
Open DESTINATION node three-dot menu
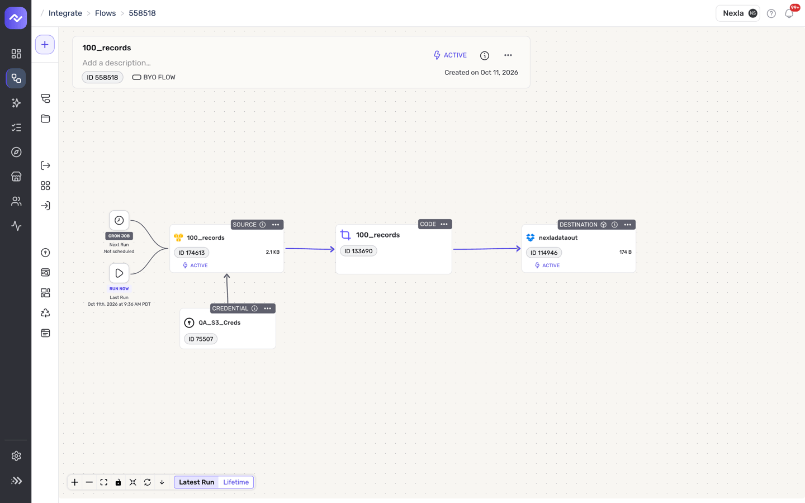[x=628, y=225]
